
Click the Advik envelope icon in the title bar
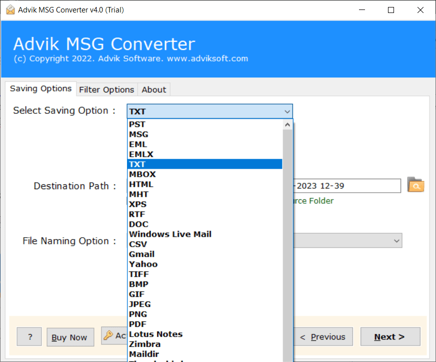tap(10, 9)
